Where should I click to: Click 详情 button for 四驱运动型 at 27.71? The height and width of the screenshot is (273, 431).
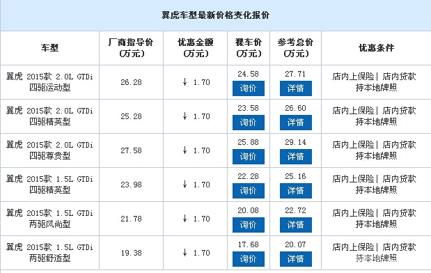[x=296, y=88]
